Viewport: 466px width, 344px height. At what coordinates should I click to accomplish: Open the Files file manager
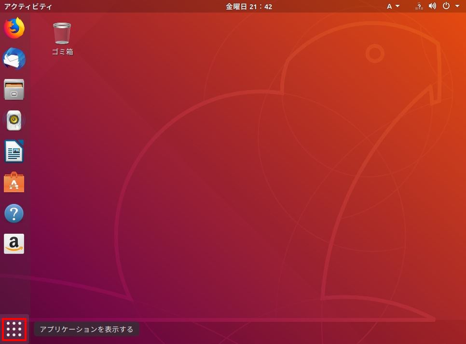pyautogui.click(x=14, y=89)
